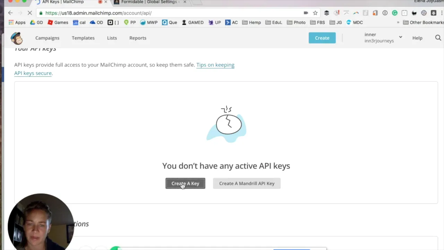Open Other Bookmarks folder
The width and height of the screenshot is (444, 250).
(x=423, y=22)
